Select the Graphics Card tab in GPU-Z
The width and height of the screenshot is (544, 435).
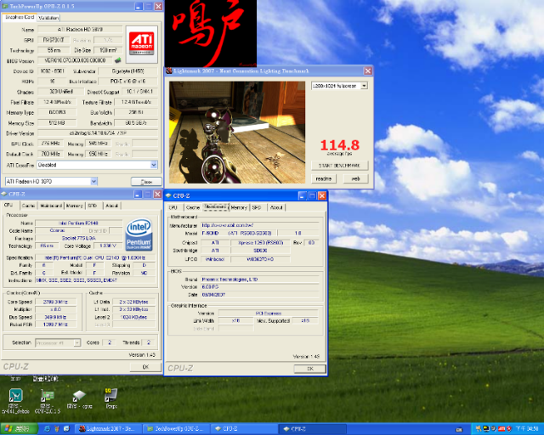point(20,17)
